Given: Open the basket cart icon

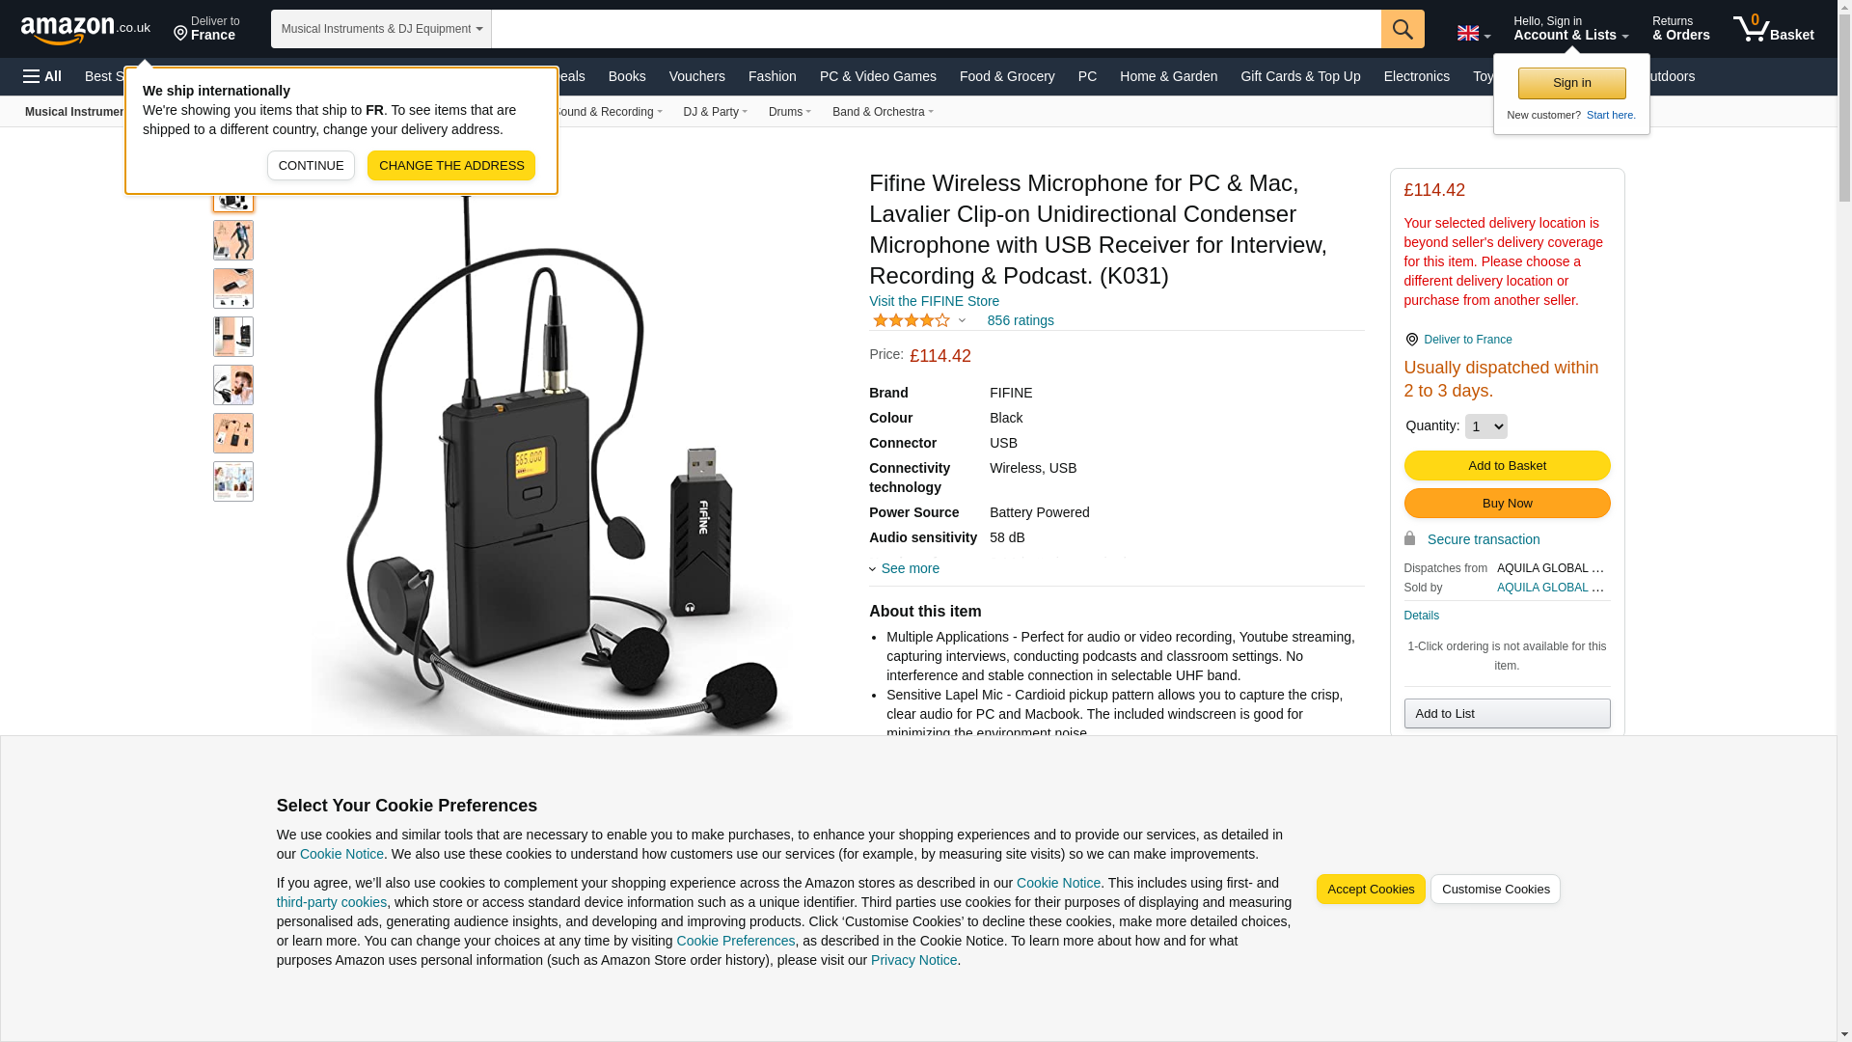Looking at the screenshot, I should 1773,29.
